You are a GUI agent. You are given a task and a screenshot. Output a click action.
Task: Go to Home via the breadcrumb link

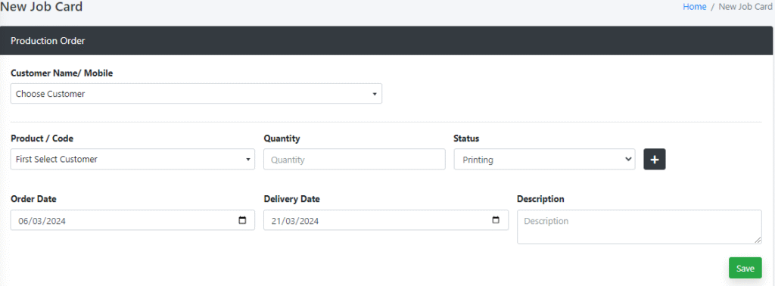click(695, 7)
